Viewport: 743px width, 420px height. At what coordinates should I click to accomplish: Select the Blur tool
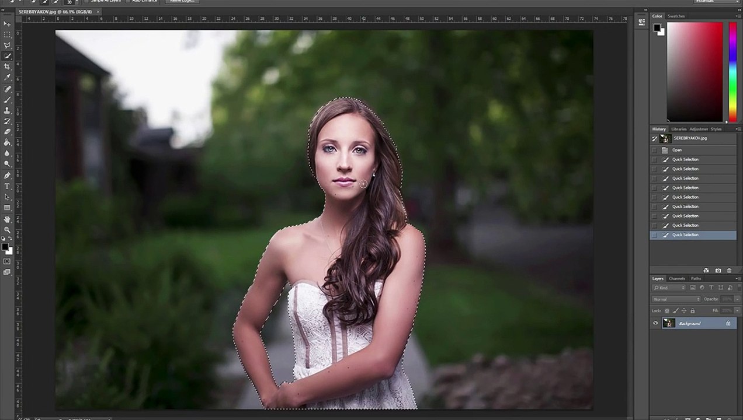7,153
